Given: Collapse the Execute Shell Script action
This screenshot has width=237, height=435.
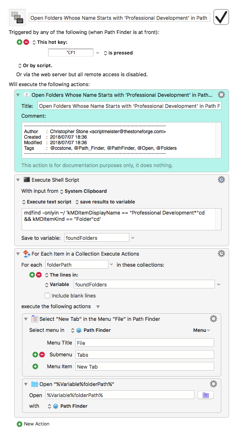Looking at the screenshot, I should coord(18,180).
